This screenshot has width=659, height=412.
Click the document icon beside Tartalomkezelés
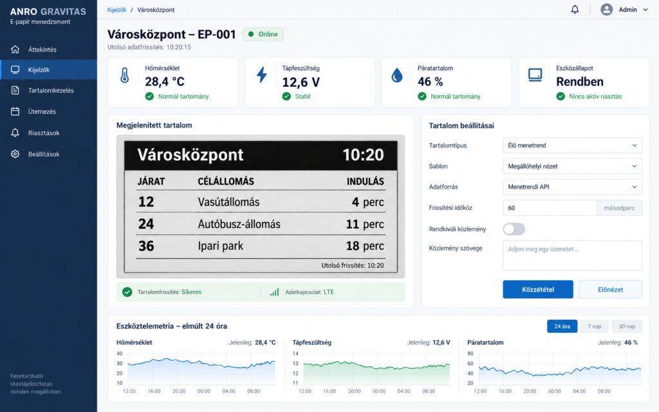15,90
